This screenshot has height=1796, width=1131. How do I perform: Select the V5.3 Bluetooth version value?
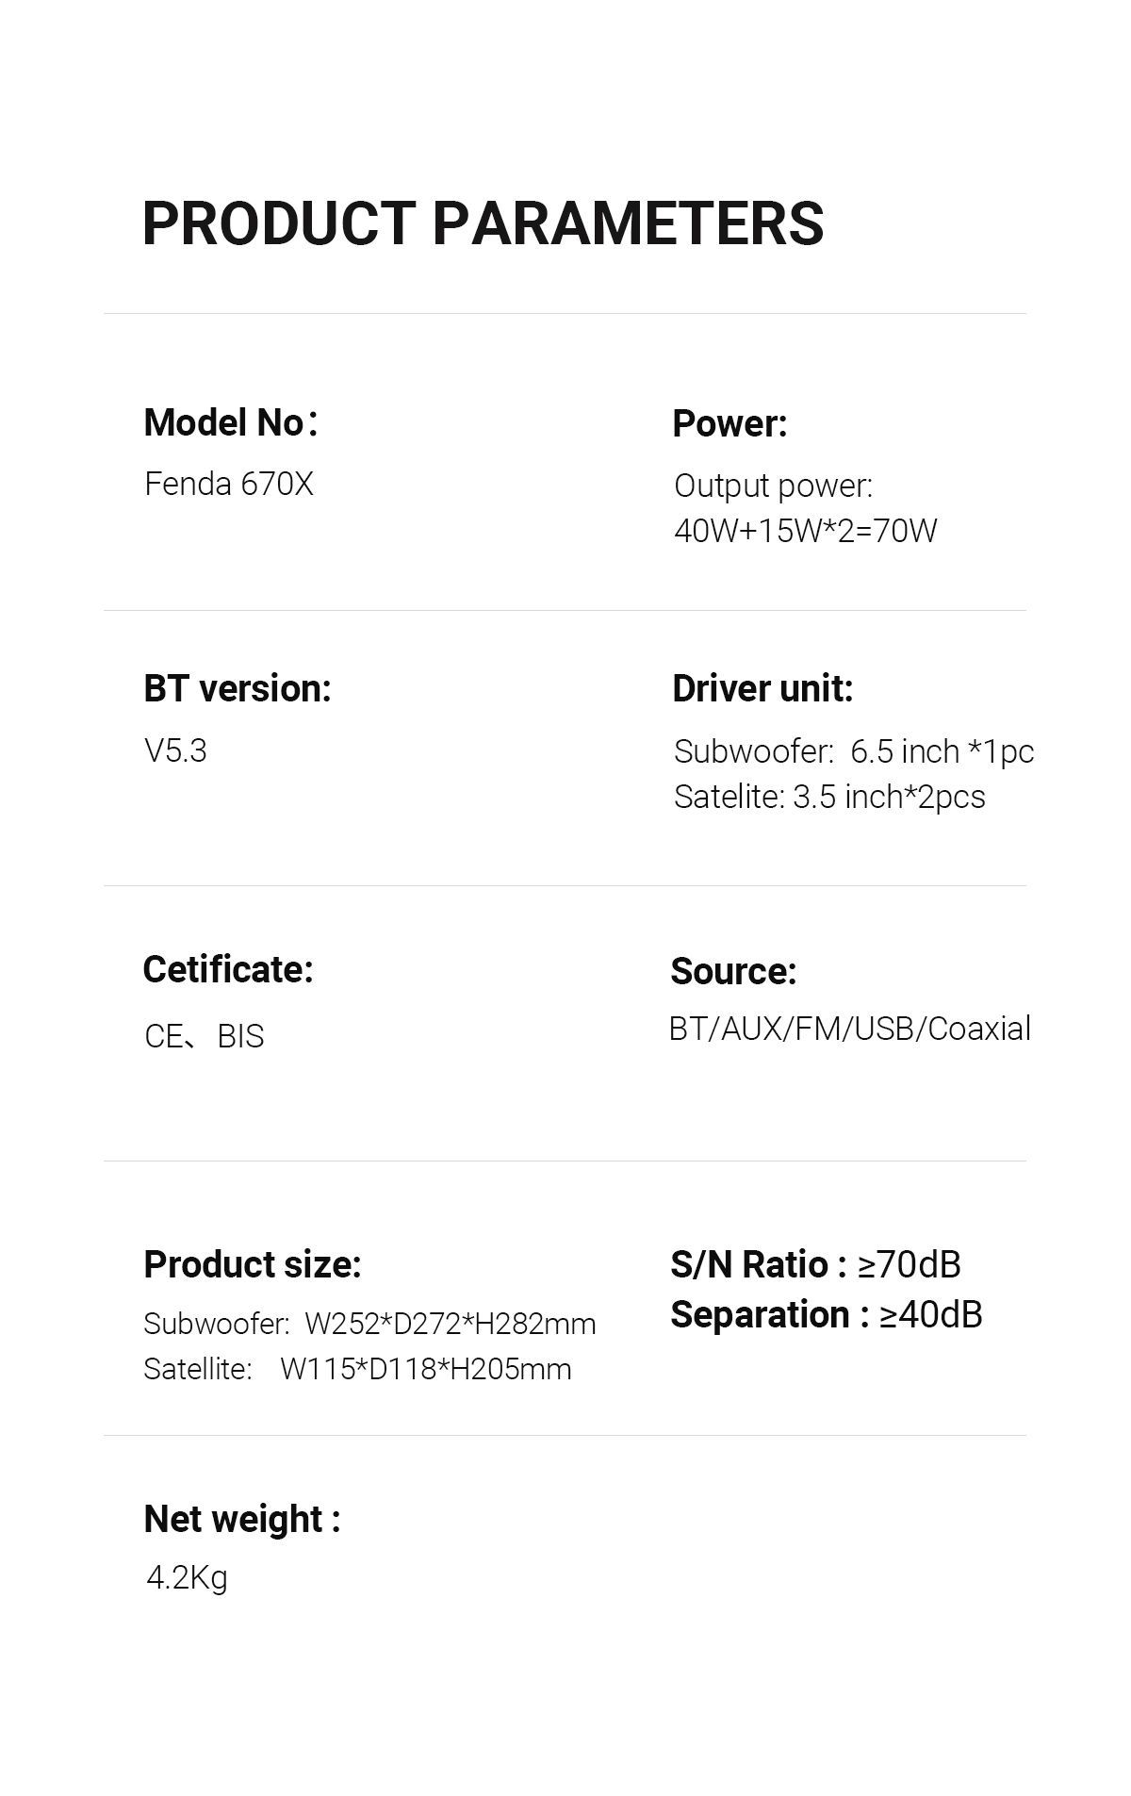pyautogui.click(x=175, y=750)
